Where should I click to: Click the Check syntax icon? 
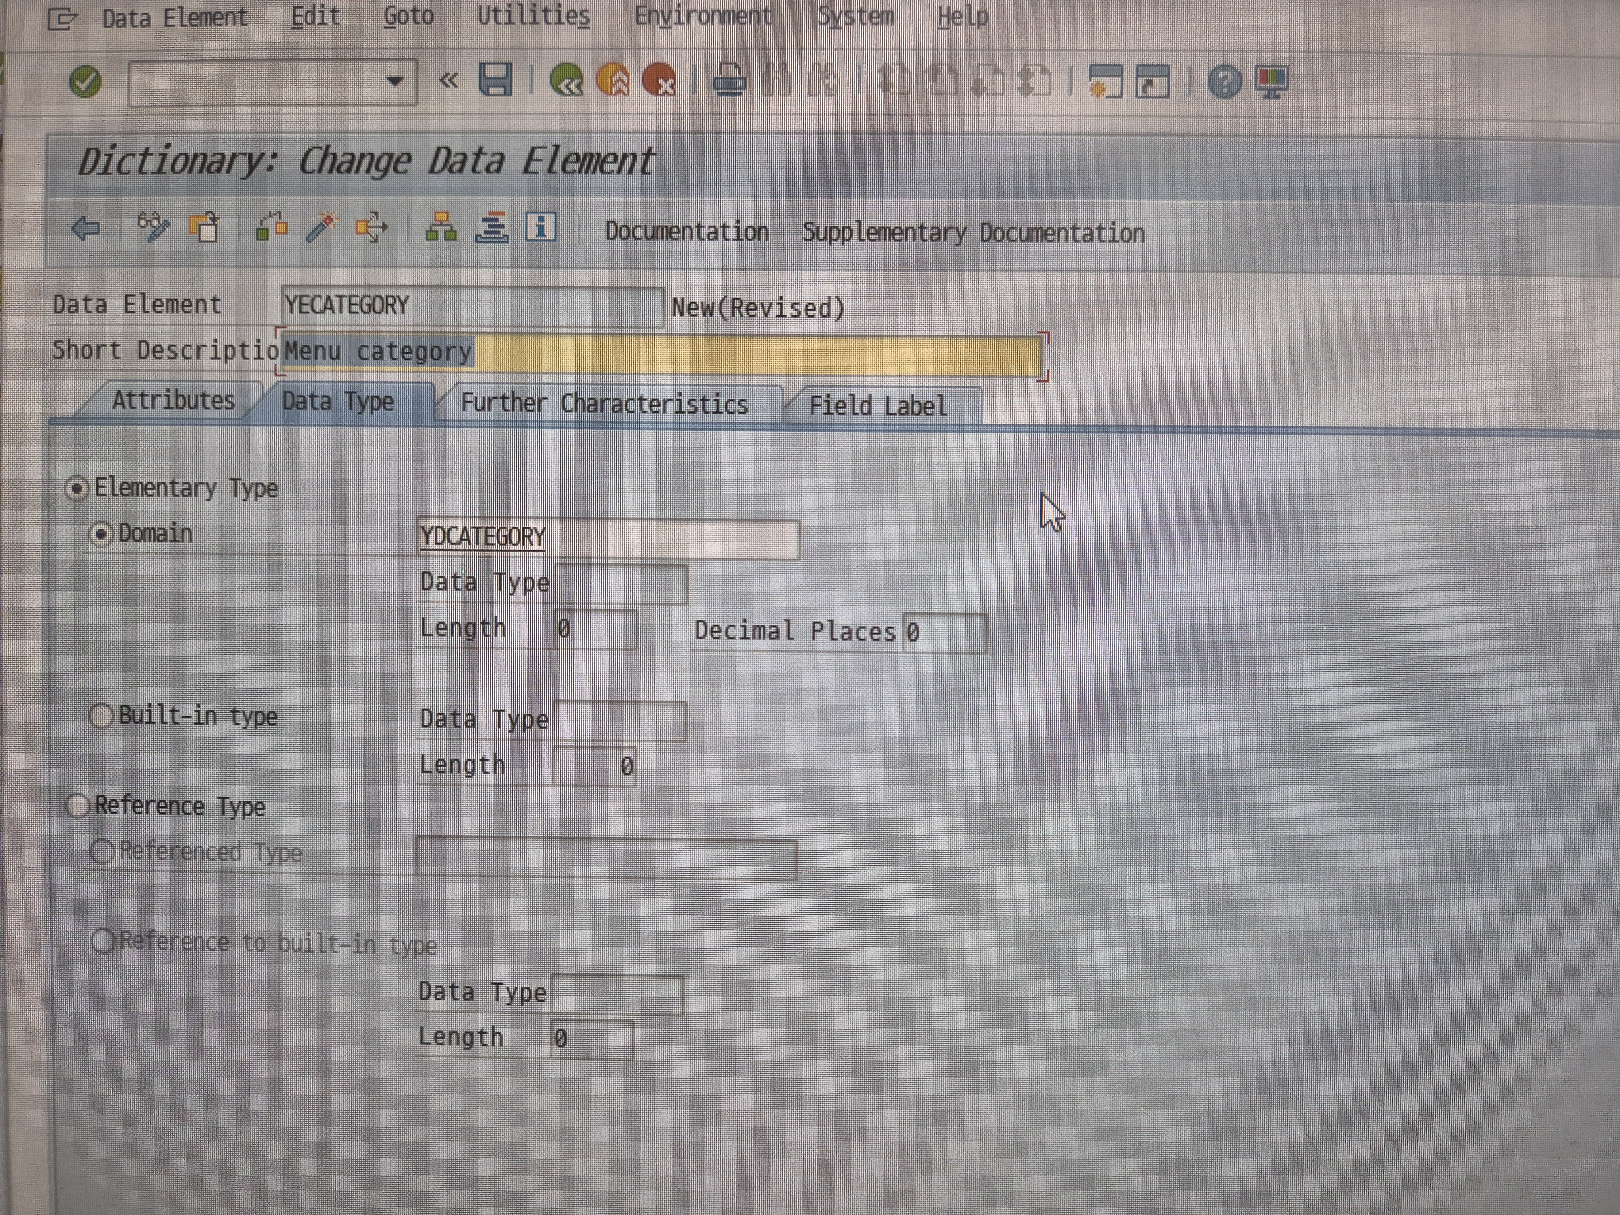pyautogui.click(x=271, y=227)
